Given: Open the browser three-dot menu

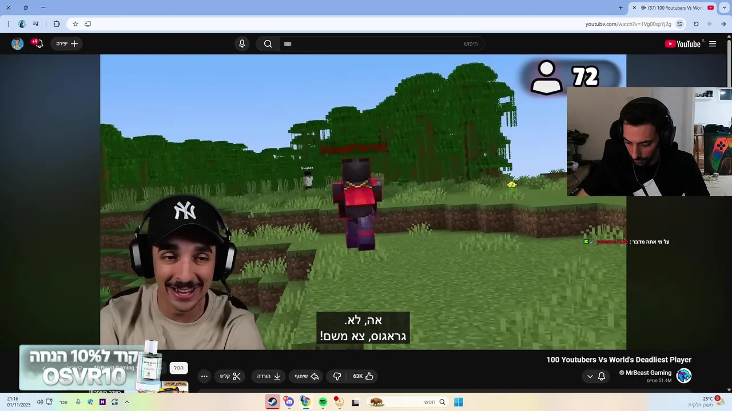Looking at the screenshot, I should pos(8,24).
